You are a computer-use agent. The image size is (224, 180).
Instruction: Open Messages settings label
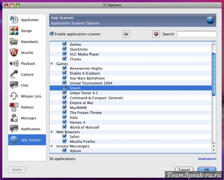coord(29,118)
